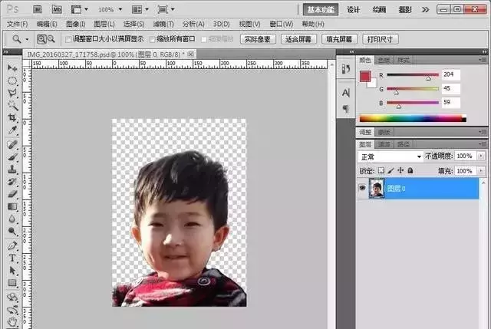491x329 pixels.
Task: Open the 正常 blend mode dropdown
Action: pos(390,156)
